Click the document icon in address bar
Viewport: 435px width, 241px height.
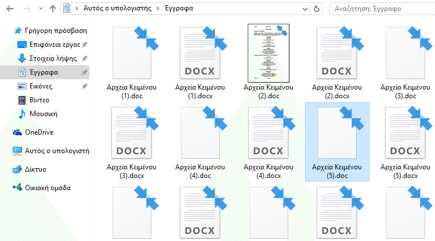67,8
